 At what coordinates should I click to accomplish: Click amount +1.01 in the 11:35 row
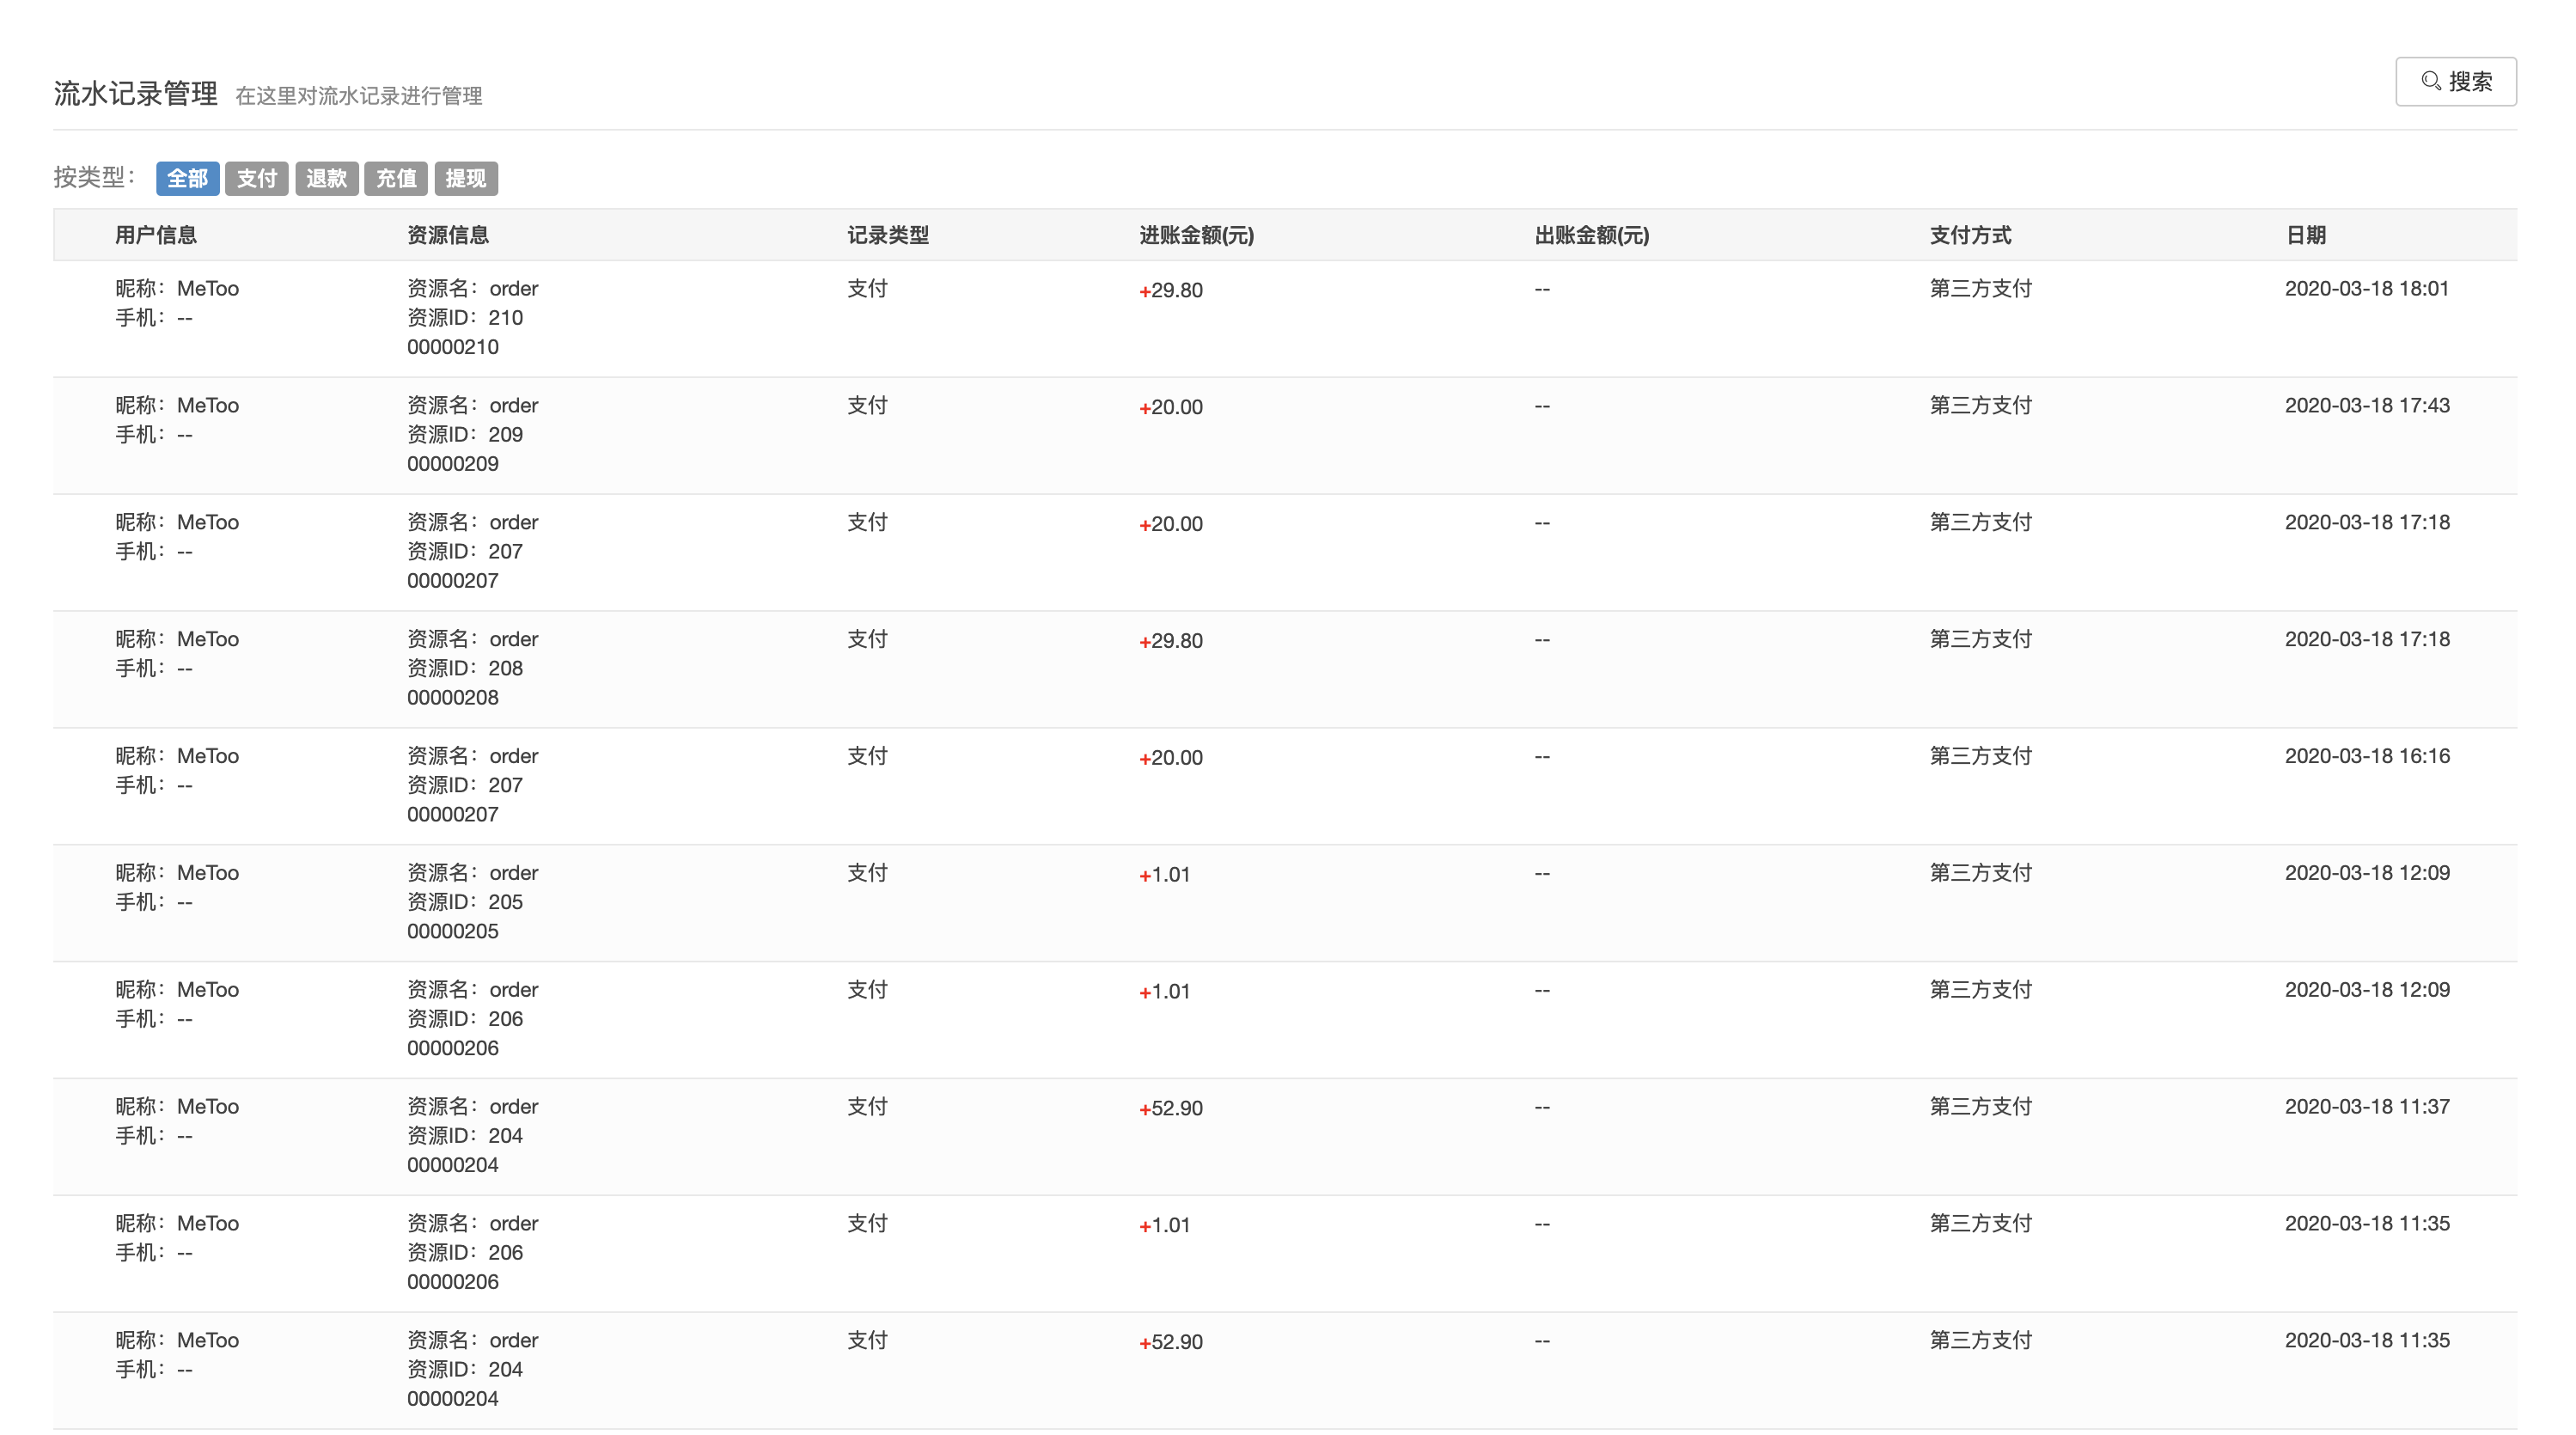(1165, 1225)
